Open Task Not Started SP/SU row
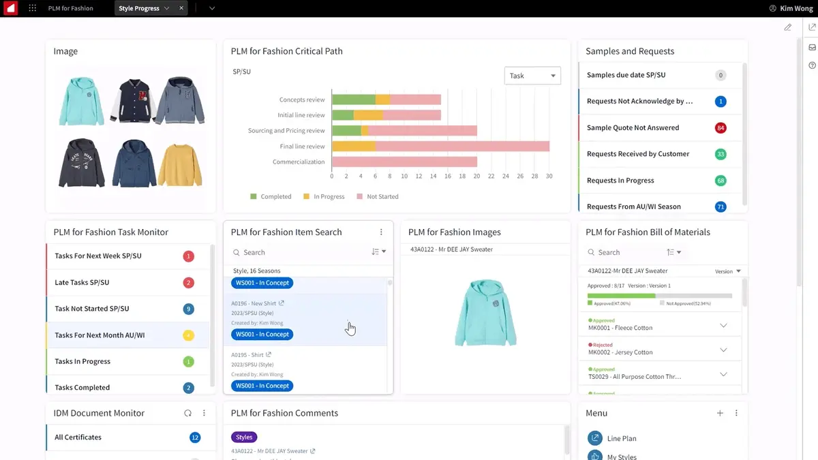The image size is (818, 460). coord(127,309)
